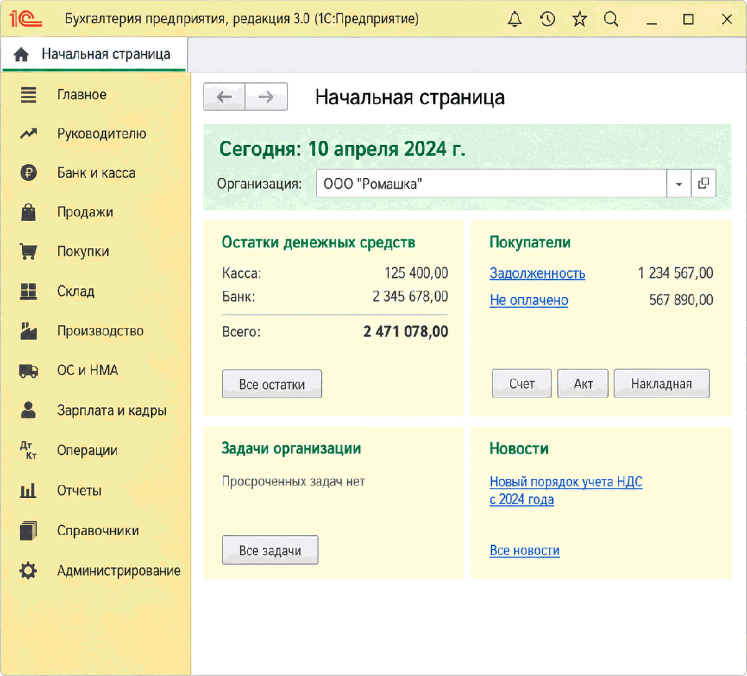The width and height of the screenshot is (747, 676).
Task: Click the Главное menu lines icon
Action: 29,95
